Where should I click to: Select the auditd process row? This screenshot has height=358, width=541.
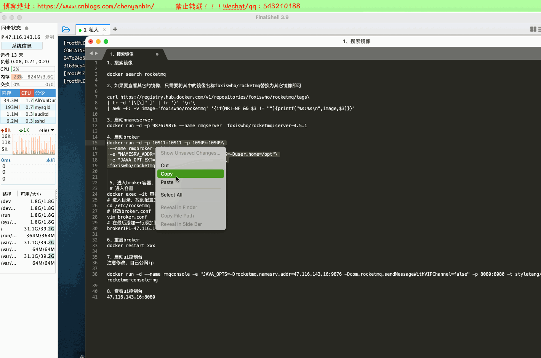point(28,114)
